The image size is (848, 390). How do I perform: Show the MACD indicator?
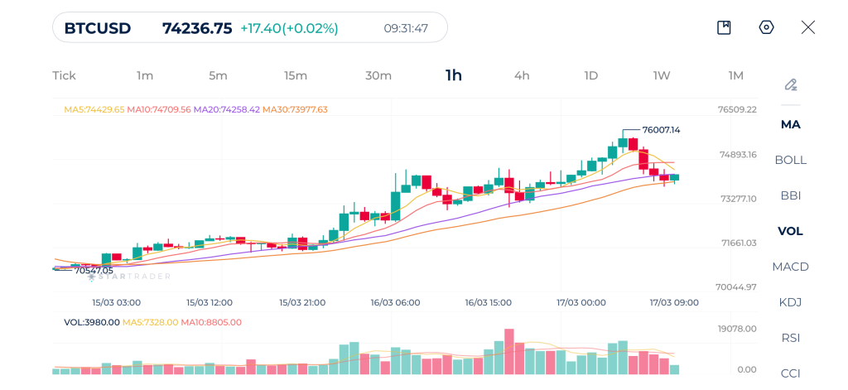tap(791, 267)
